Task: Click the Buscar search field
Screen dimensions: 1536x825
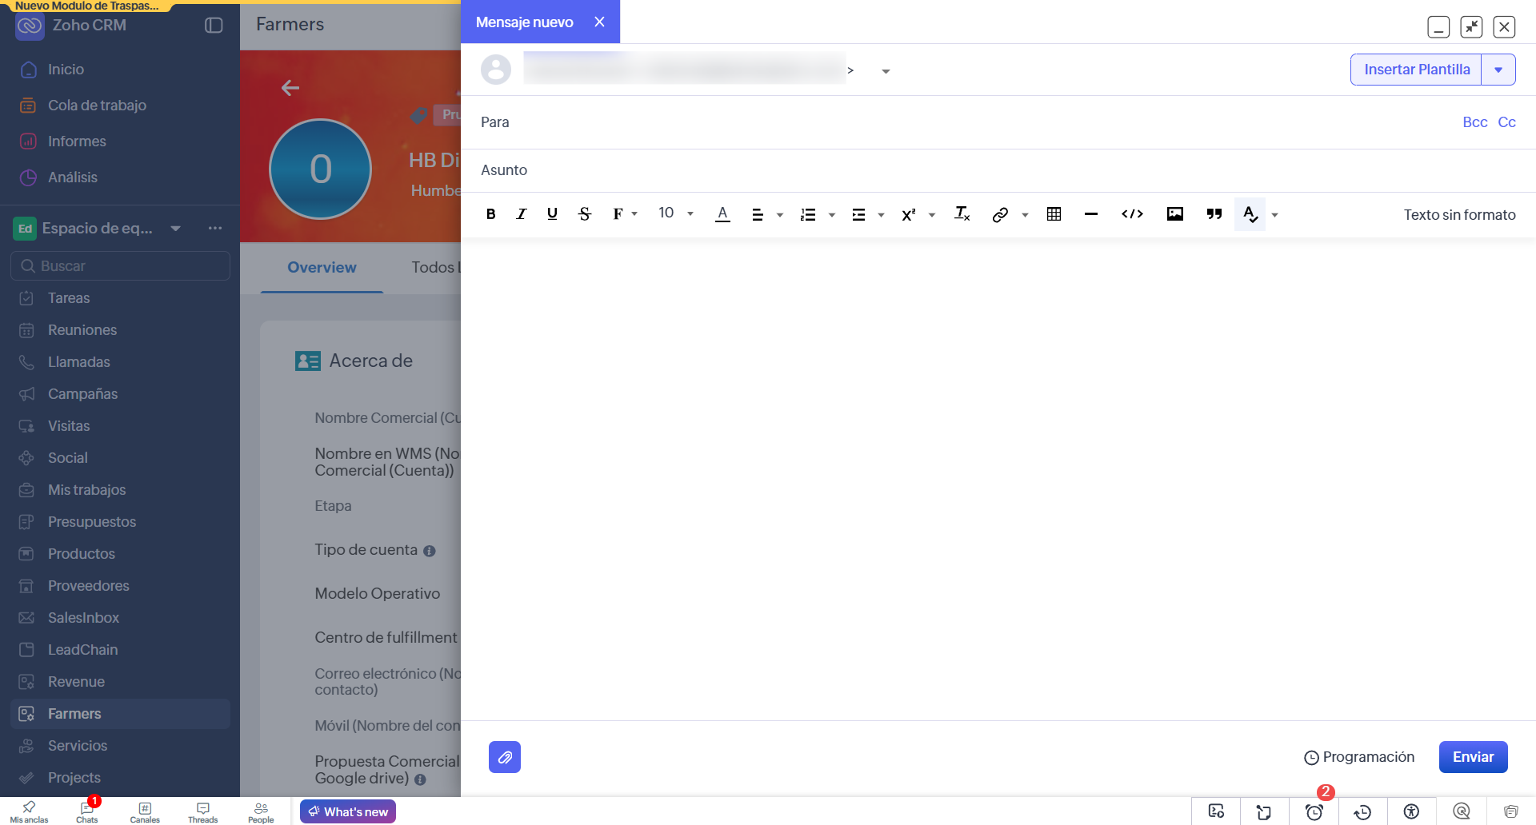Action: pos(120,266)
